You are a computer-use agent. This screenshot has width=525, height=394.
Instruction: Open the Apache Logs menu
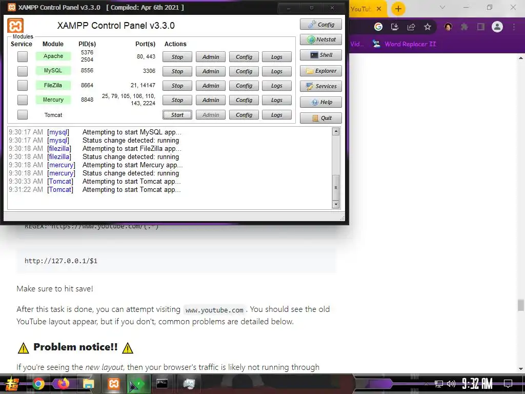pyautogui.click(x=276, y=57)
